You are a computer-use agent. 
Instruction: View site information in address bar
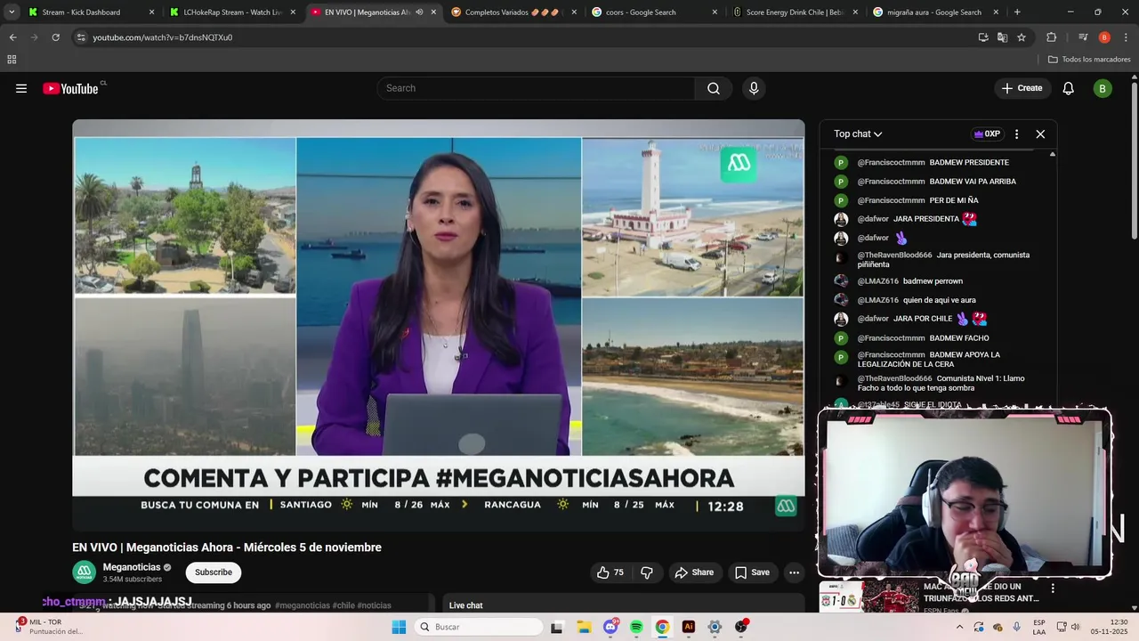[x=81, y=37]
